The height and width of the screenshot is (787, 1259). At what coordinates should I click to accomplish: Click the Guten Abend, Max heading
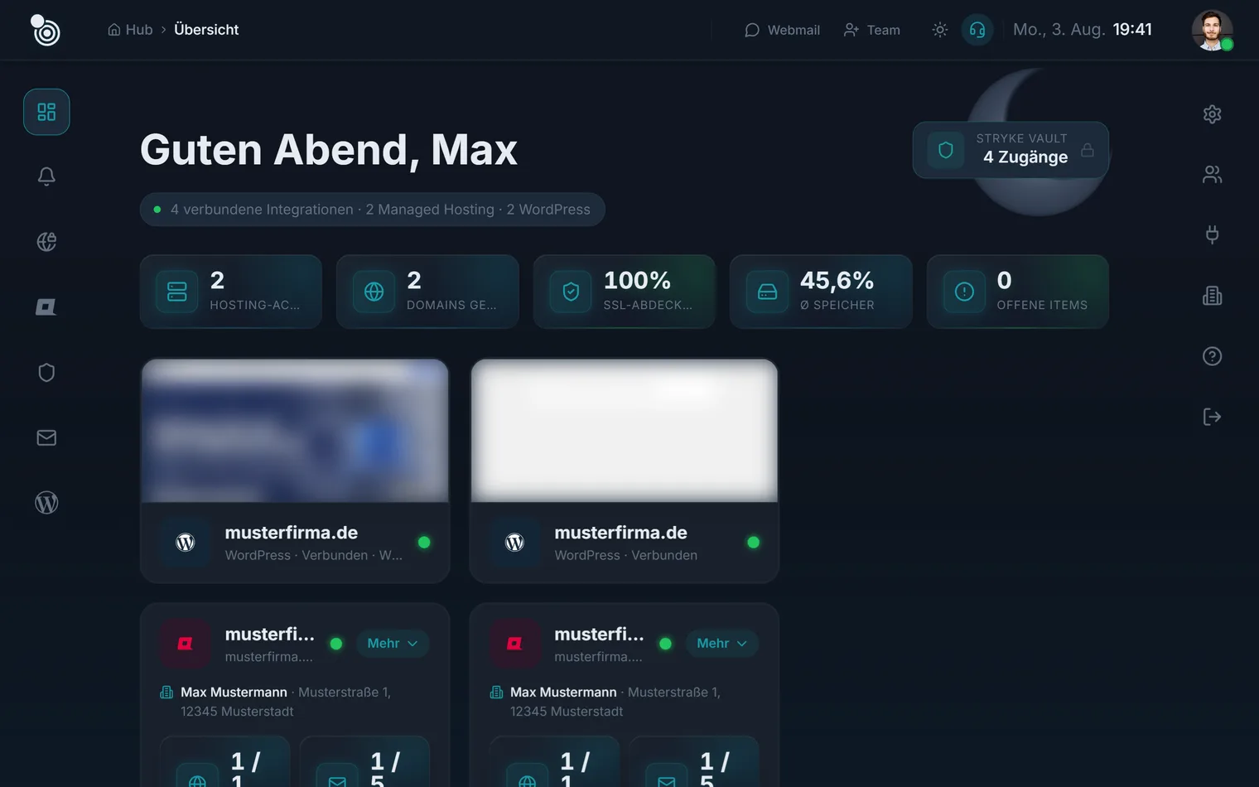click(329, 150)
